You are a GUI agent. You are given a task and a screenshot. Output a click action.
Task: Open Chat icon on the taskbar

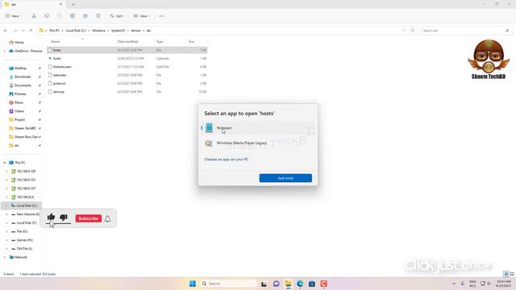coord(276,284)
